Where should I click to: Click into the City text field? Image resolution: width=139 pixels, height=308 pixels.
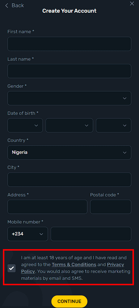69,179
